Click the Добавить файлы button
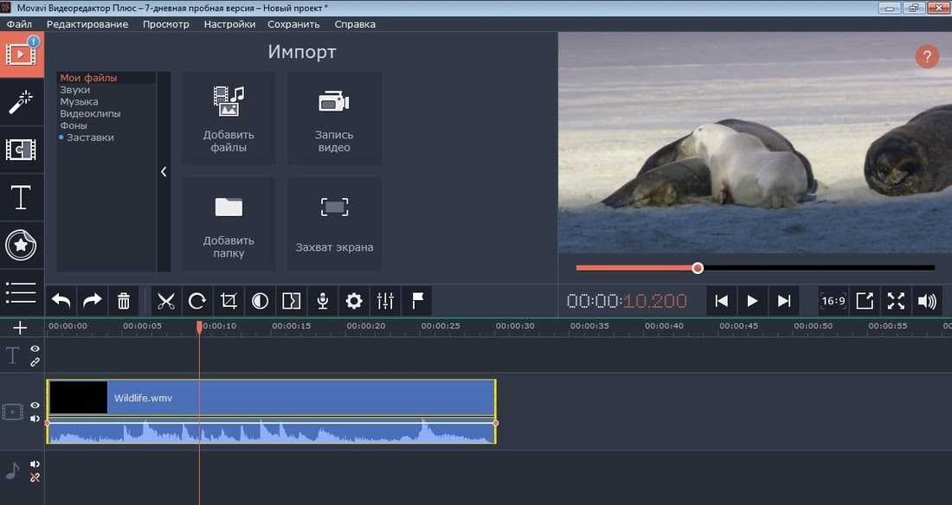This screenshot has width=952, height=505. (x=228, y=118)
